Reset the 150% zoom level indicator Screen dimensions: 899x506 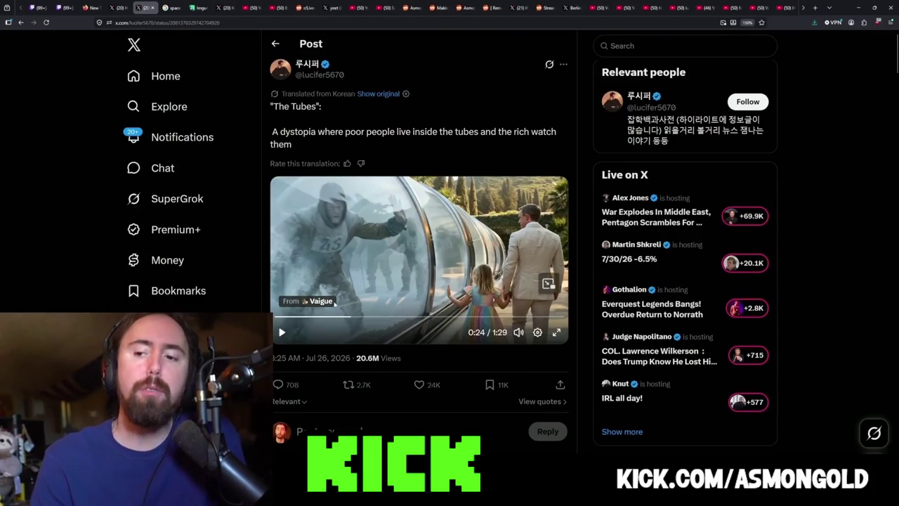pos(748,22)
